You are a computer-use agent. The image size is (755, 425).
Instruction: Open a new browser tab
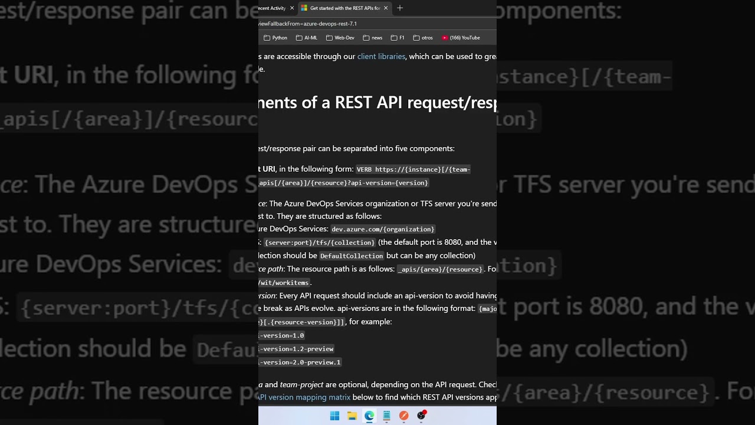tap(400, 8)
